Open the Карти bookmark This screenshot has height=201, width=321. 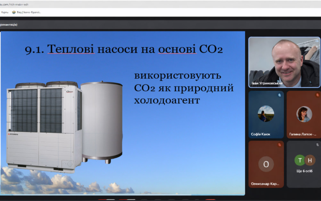click(x=5, y=12)
